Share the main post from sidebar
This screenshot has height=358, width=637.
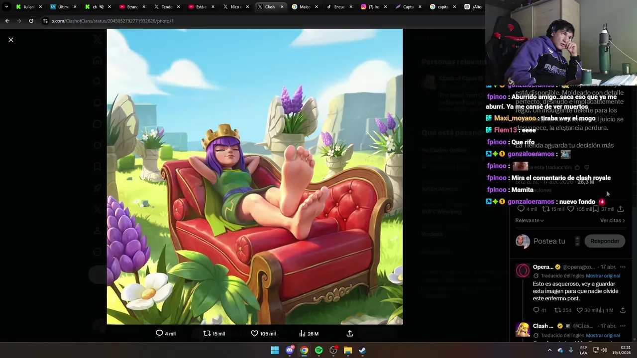coord(620,209)
